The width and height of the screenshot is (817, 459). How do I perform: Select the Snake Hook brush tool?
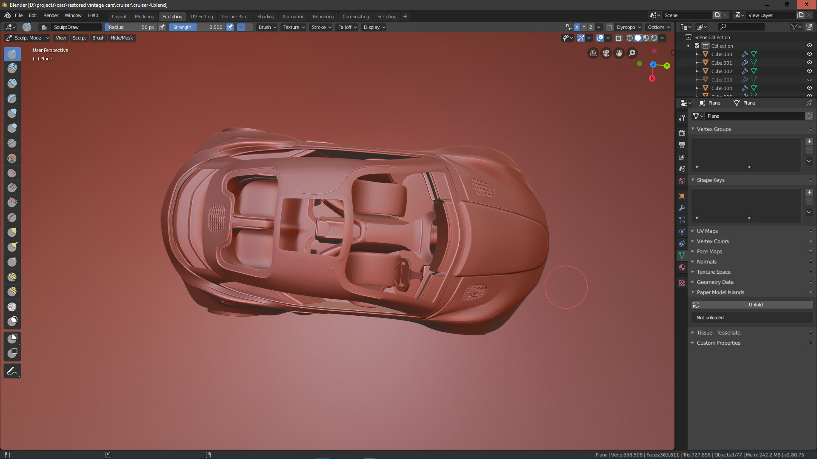coord(12,247)
